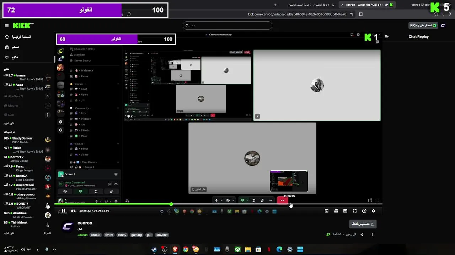455x255 pixels.
Task: Click the kick.com address bar URL
Action: [297, 14]
